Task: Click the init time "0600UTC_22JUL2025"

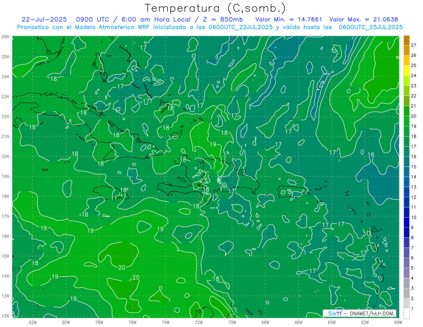Action: pyautogui.click(x=241, y=27)
